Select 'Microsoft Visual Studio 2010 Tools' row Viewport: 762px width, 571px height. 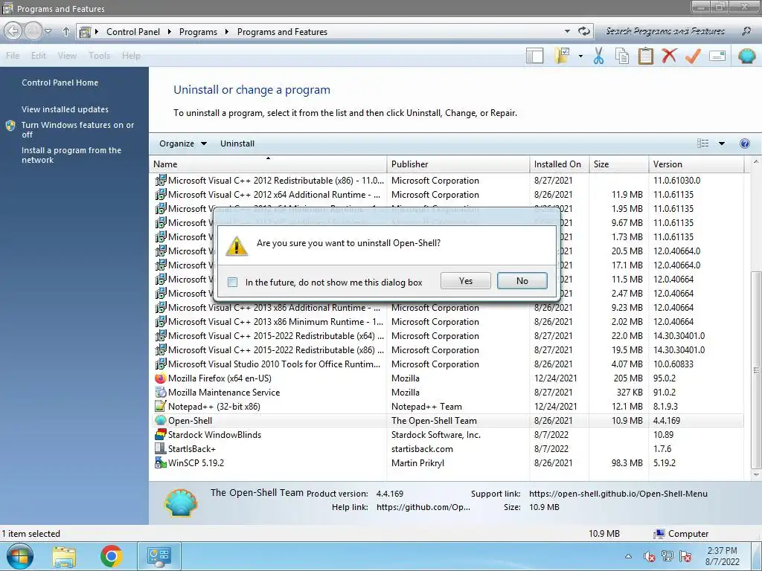pos(446,364)
